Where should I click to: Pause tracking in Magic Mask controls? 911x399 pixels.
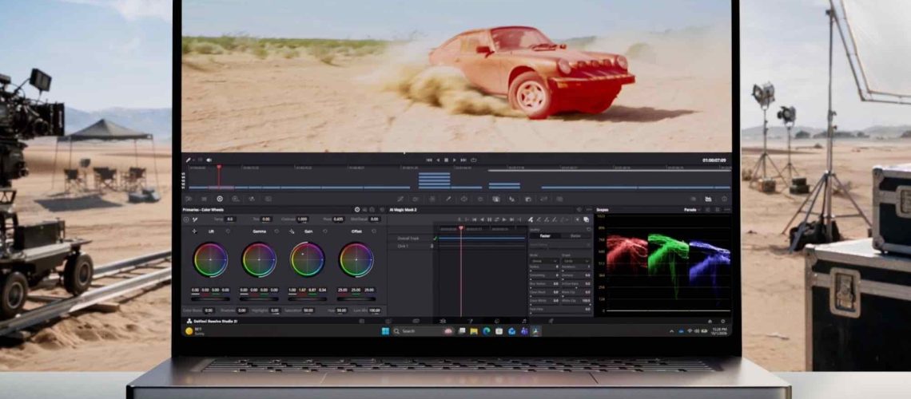click(489, 219)
